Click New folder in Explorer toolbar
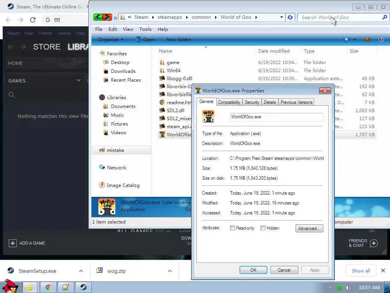 (x=179, y=39)
